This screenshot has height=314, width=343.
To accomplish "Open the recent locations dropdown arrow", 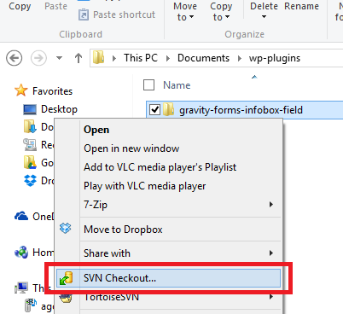I will point(59,58).
